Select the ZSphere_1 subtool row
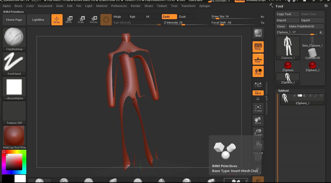This screenshot has width=331, height=183. 302,99
